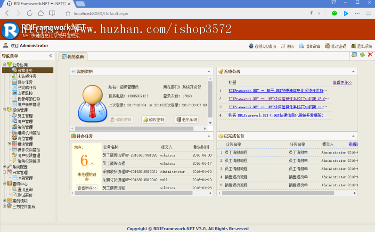The image size is (375, 232).
Task: Open 操作权限管理 tree item
Action: click(x=29, y=150)
